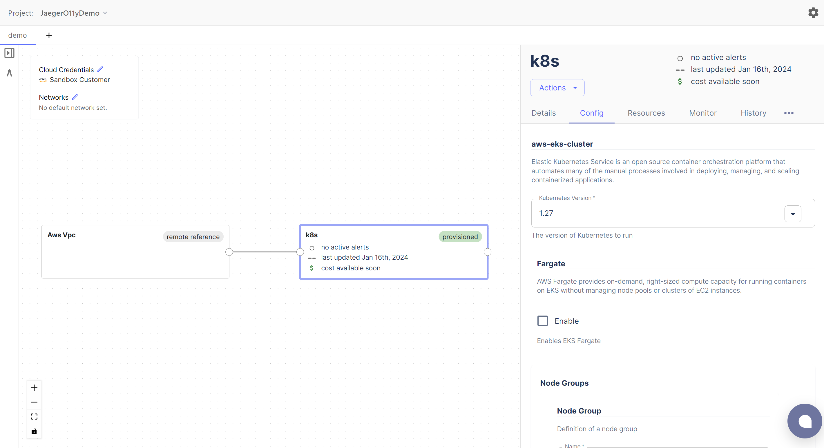Select the History tab
The image size is (824, 448).
click(x=753, y=113)
